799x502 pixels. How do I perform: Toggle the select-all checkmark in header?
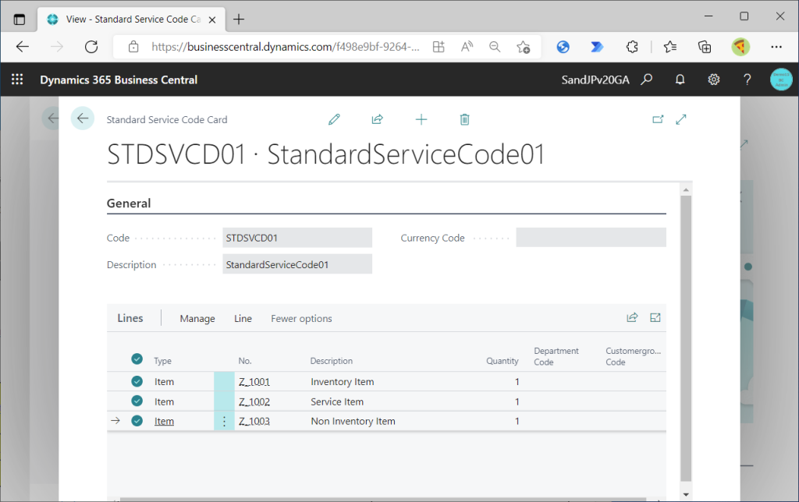click(137, 359)
